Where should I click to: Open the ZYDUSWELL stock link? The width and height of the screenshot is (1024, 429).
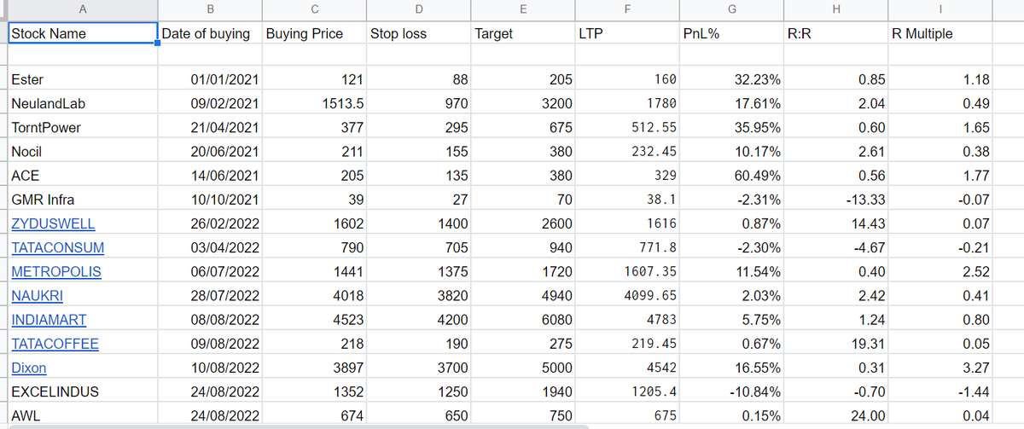tap(53, 224)
